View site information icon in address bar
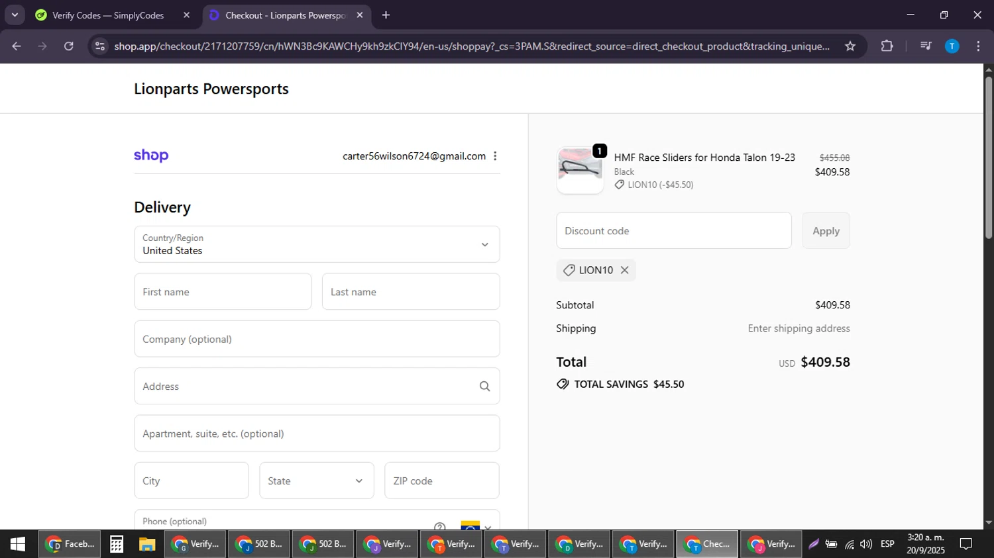Viewport: 994px width, 558px height. tap(99, 46)
